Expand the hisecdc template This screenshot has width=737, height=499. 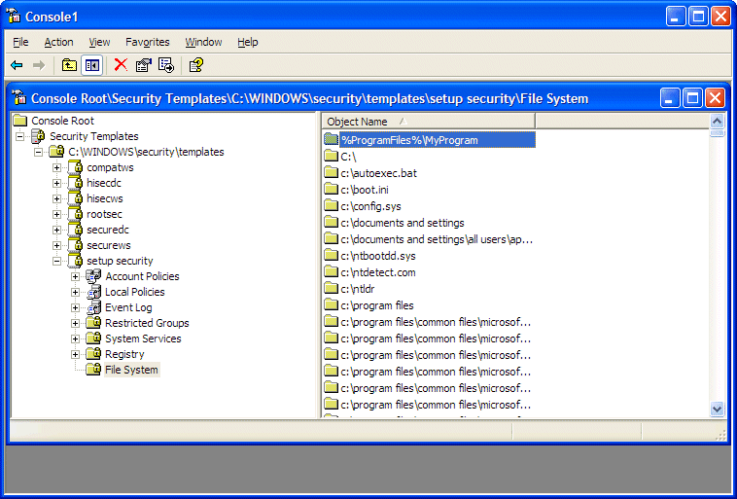pos(56,183)
